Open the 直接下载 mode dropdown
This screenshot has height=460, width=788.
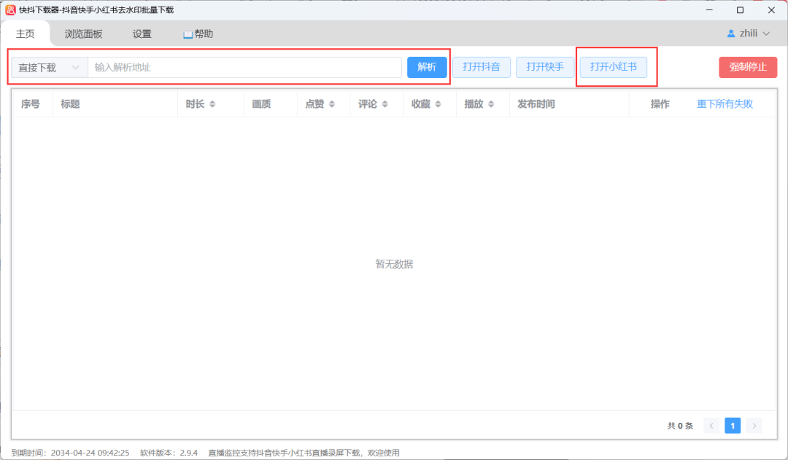(x=50, y=67)
